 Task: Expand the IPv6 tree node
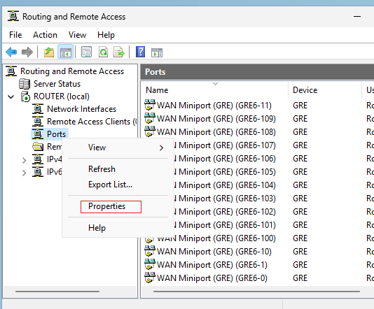24,173
